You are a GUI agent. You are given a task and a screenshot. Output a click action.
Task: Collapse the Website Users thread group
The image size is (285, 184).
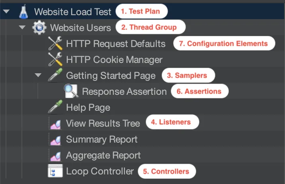[x=22, y=27]
